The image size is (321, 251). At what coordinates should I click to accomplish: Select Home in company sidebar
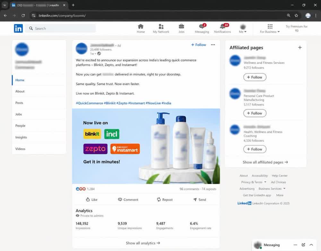click(20, 80)
